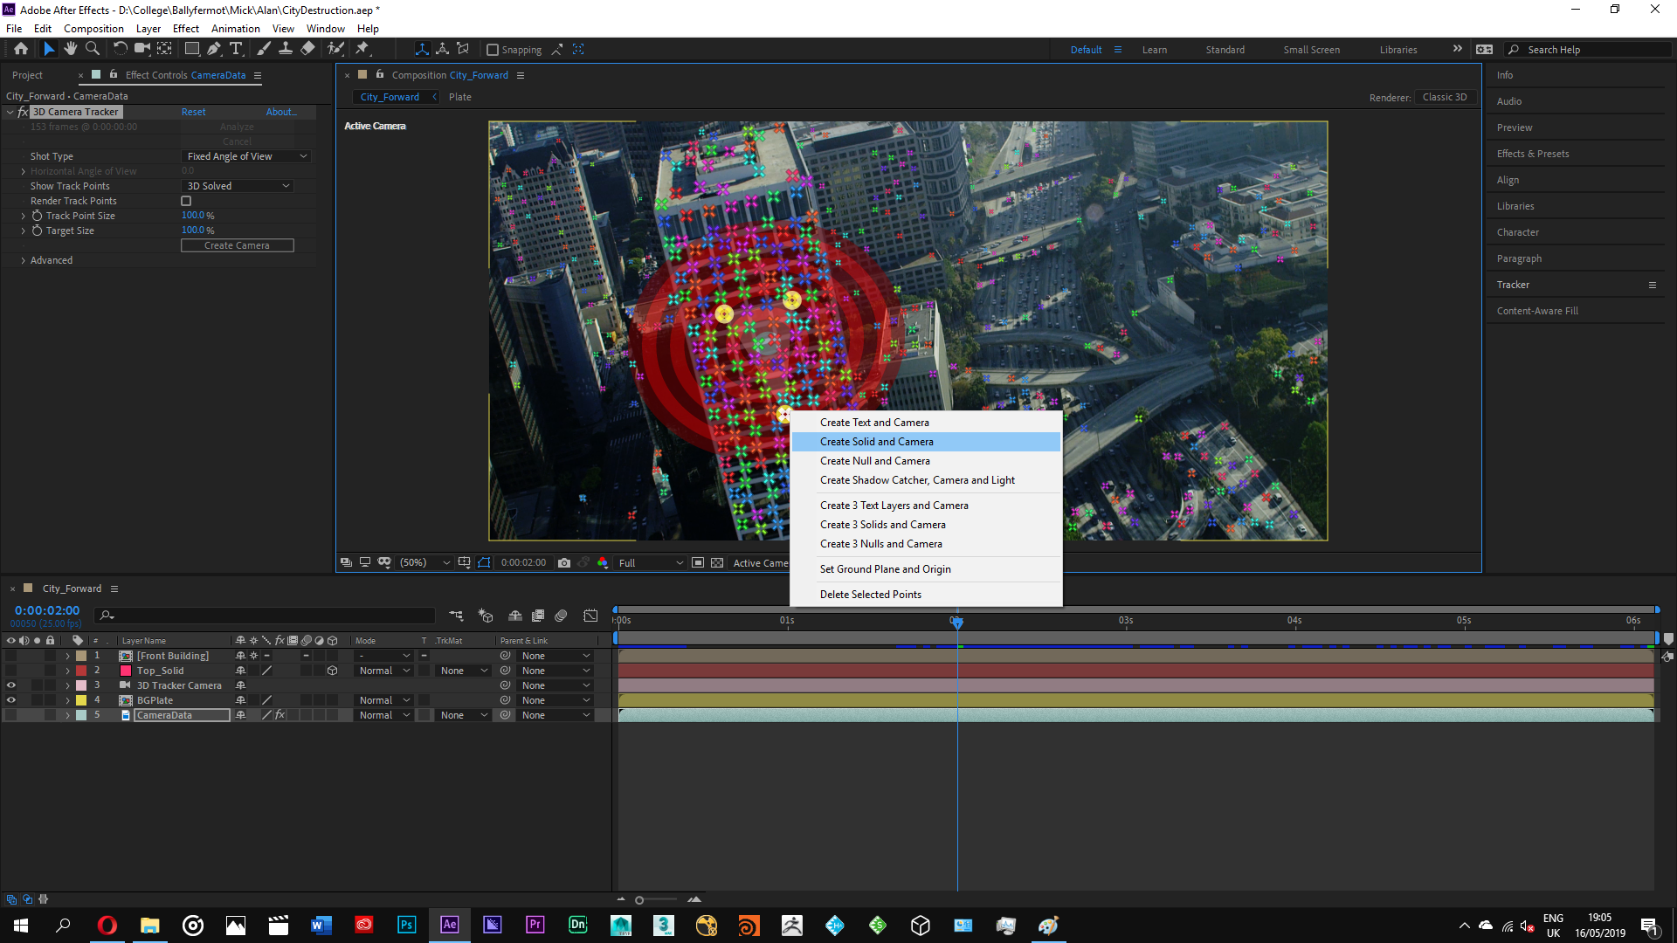Screen dimensions: 1677x943
Task: Select the Clone Stamp tool
Action: [285, 49]
